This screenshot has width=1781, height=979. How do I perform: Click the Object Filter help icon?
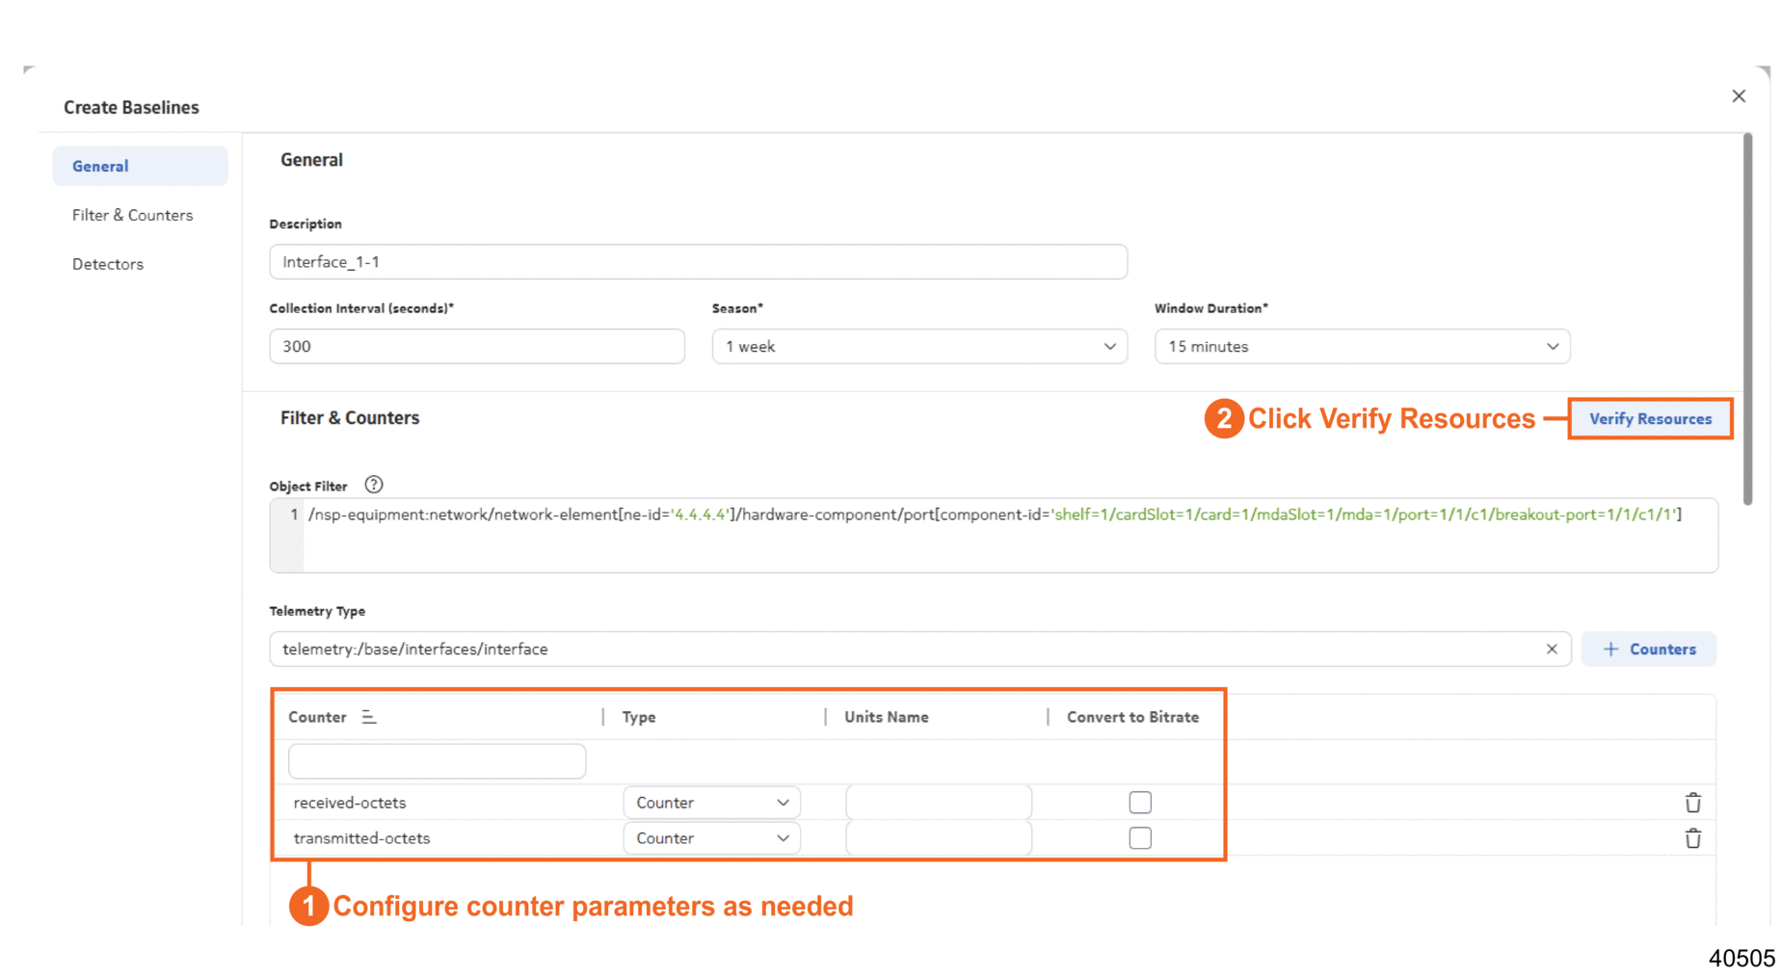(374, 485)
